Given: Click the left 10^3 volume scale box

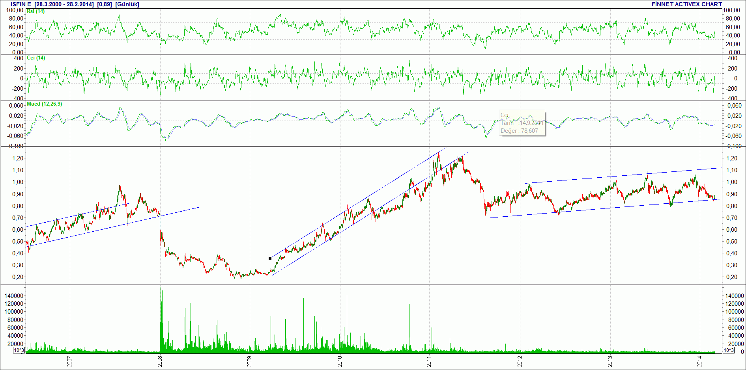Looking at the screenshot, I should 19,350.
